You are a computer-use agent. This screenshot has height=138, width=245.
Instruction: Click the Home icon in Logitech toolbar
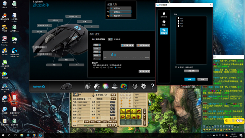pyautogui.click(x=88, y=87)
